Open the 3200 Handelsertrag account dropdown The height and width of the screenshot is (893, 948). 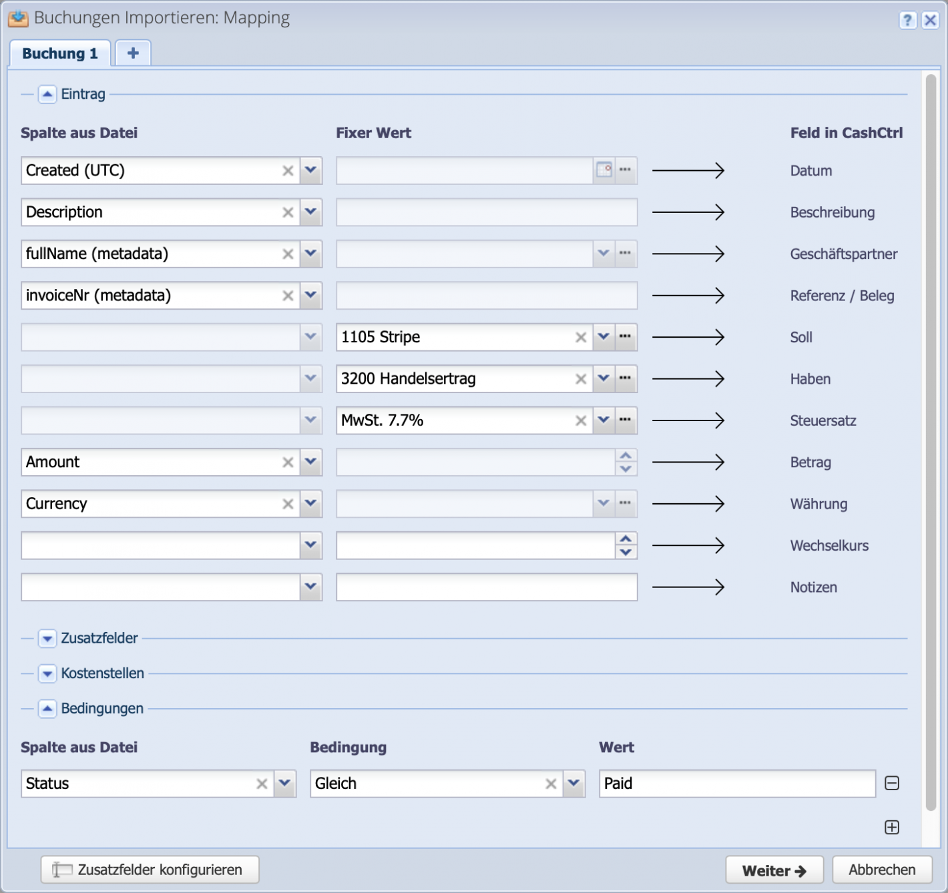pos(603,378)
